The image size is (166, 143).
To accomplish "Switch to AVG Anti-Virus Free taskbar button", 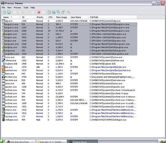I will click(x=20, y=142).
